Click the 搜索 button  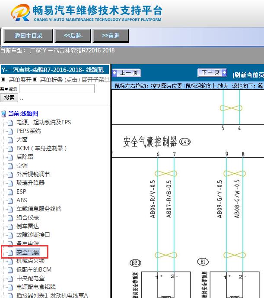click(9, 98)
